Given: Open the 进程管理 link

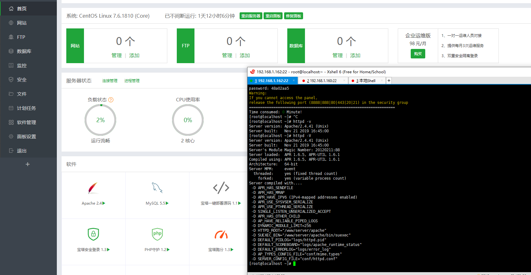Looking at the screenshot, I should (x=132, y=81).
